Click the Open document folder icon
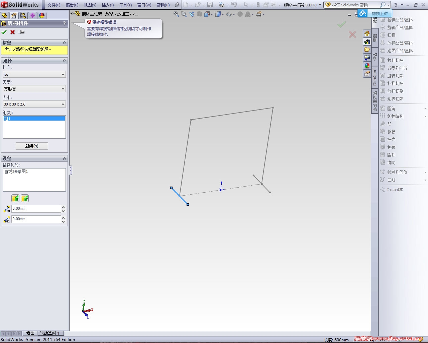The height and width of the screenshot is (343, 428). pyautogui.click(x=198, y=5)
